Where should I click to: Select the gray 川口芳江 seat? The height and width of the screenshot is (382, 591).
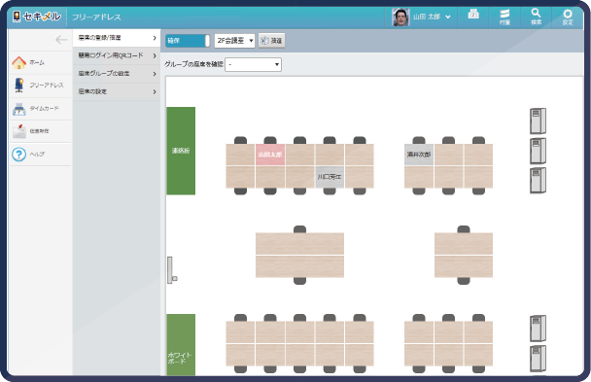[330, 177]
